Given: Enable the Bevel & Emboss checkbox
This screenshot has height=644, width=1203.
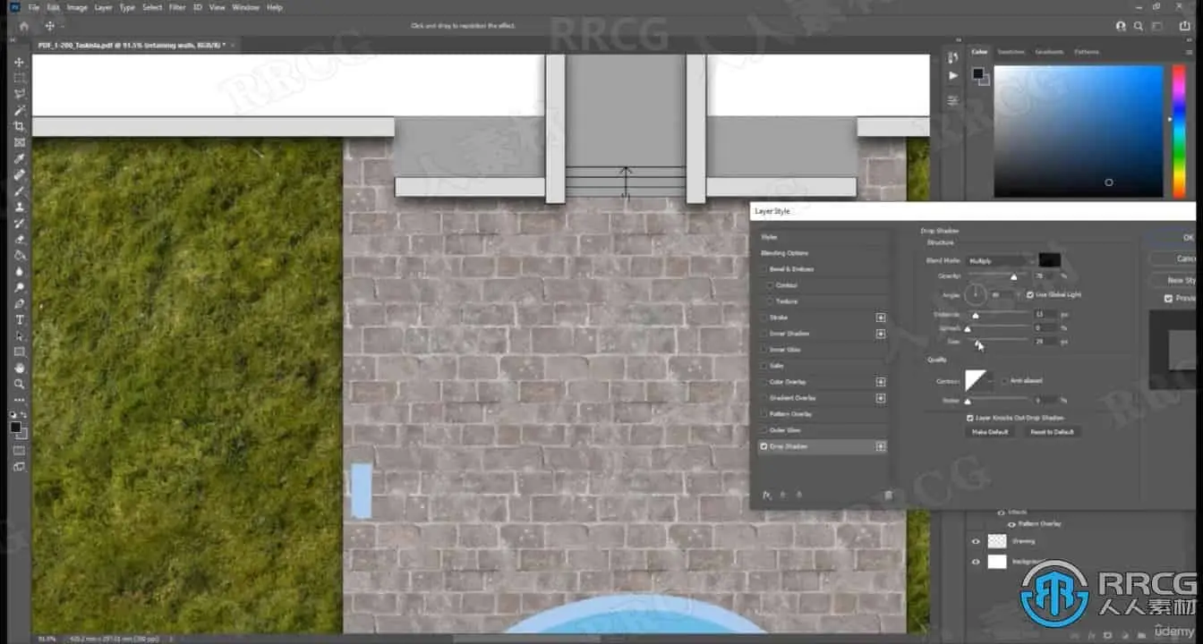Looking at the screenshot, I should coord(764,268).
